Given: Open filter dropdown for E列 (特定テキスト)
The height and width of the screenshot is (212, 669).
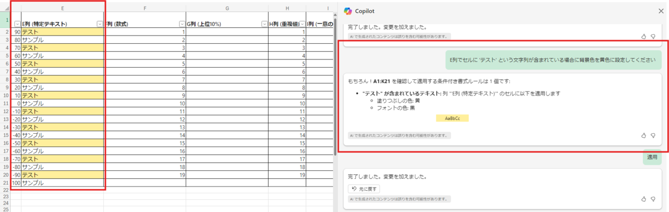Looking at the screenshot, I should pyautogui.click(x=100, y=24).
